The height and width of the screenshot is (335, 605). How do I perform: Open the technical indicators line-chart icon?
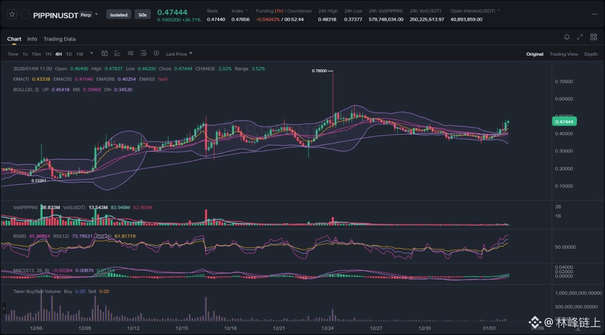(117, 53)
